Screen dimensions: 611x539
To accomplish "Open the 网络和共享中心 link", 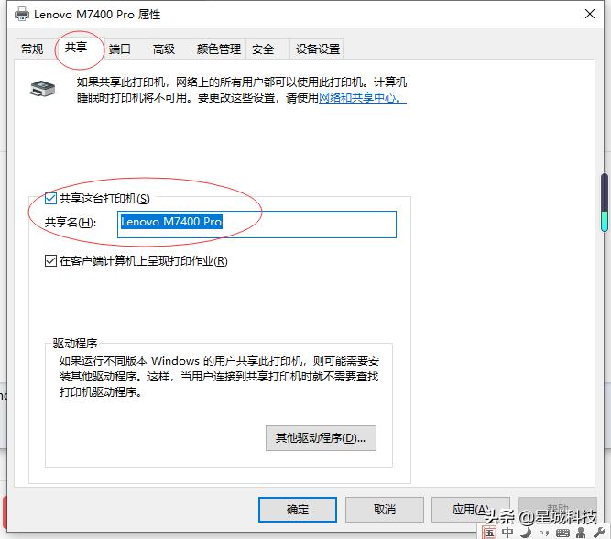I will click(x=363, y=97).
